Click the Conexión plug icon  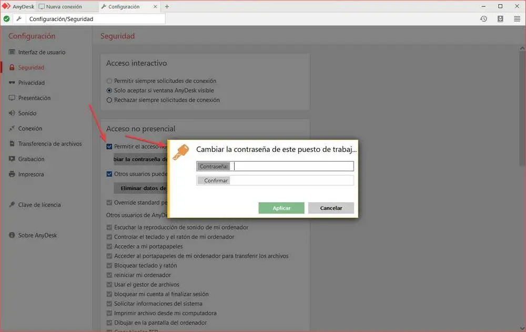click(x=12, y=128)
